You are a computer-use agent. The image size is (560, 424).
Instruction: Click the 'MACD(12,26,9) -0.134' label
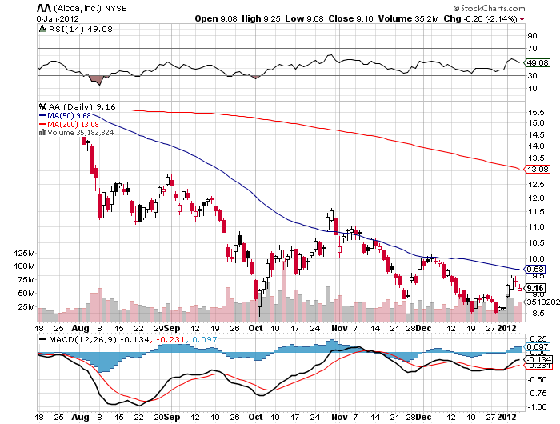pos(99,339)
